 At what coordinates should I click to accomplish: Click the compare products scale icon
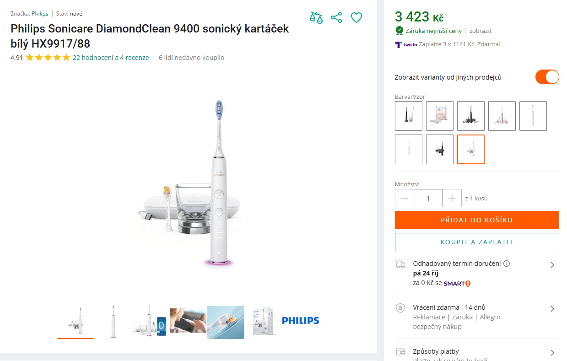click(x=316, y=18)
